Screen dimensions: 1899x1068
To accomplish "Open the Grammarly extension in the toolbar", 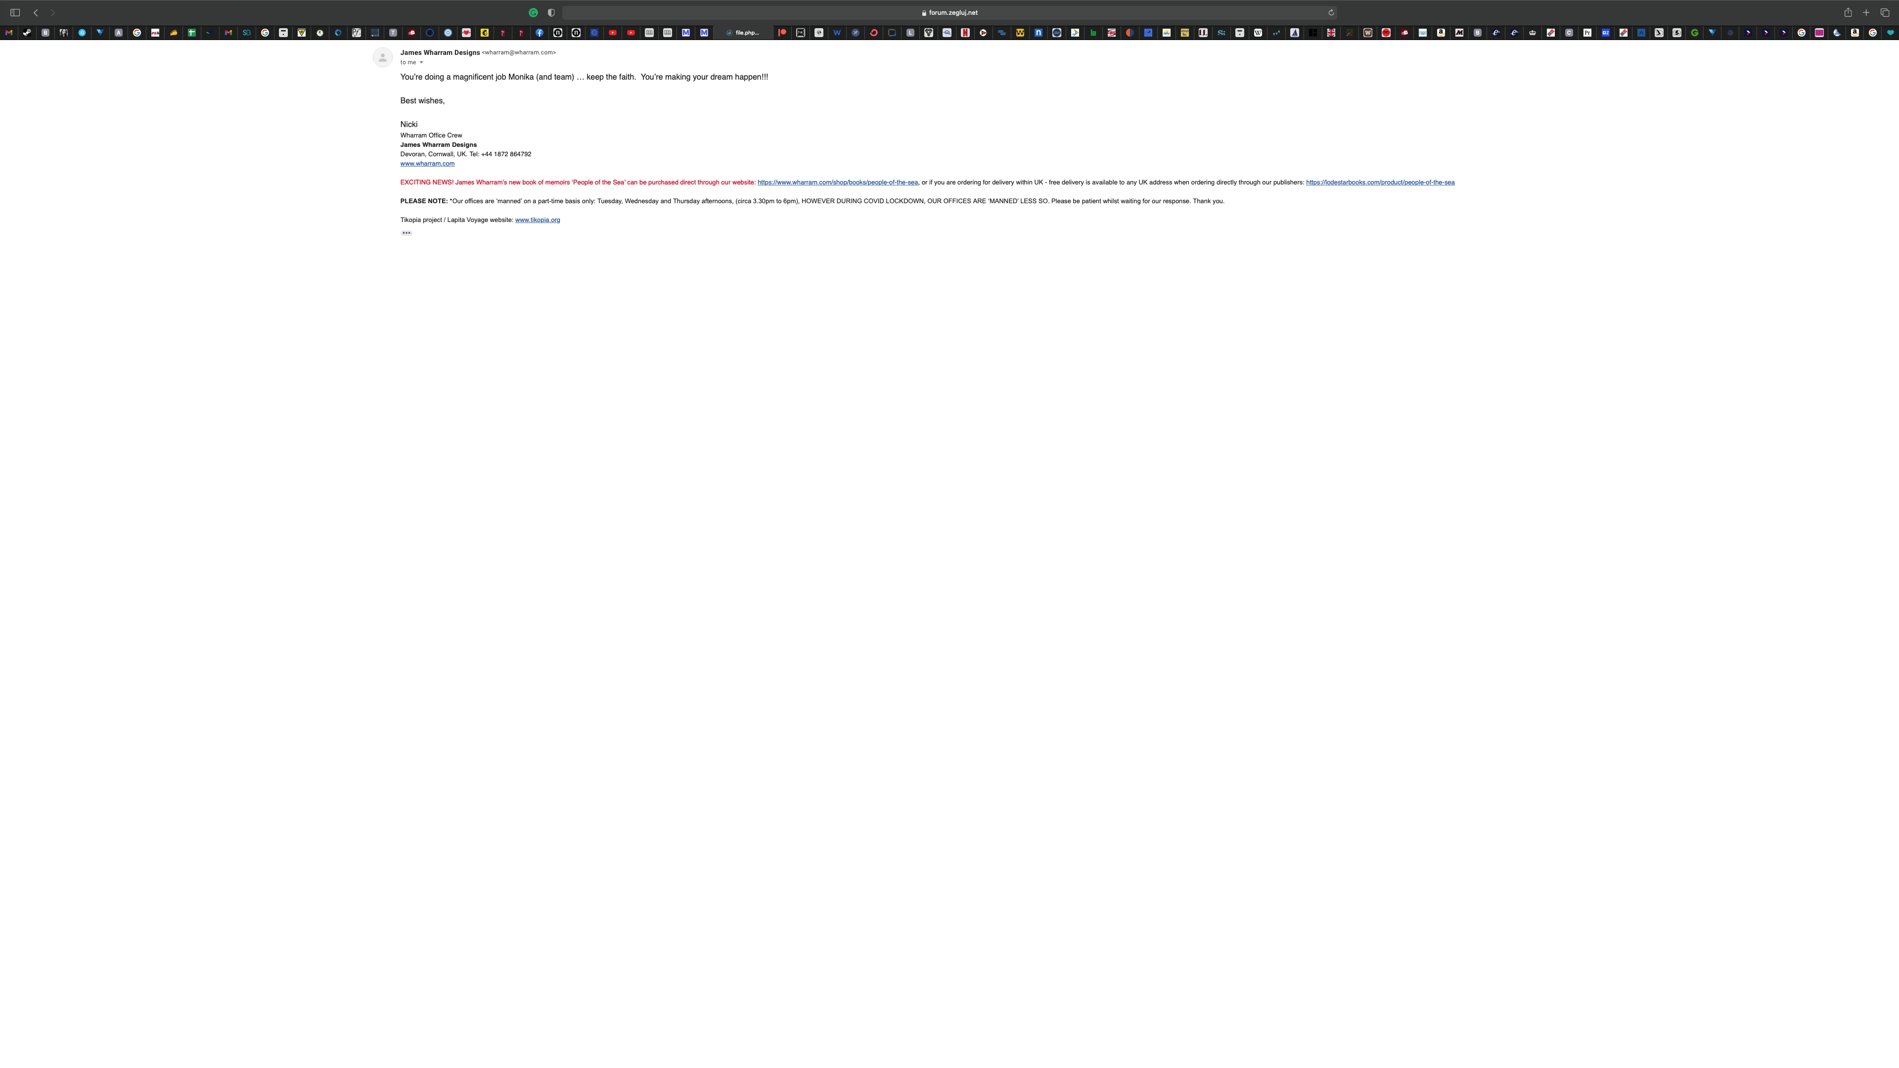I will click(533, 12).
